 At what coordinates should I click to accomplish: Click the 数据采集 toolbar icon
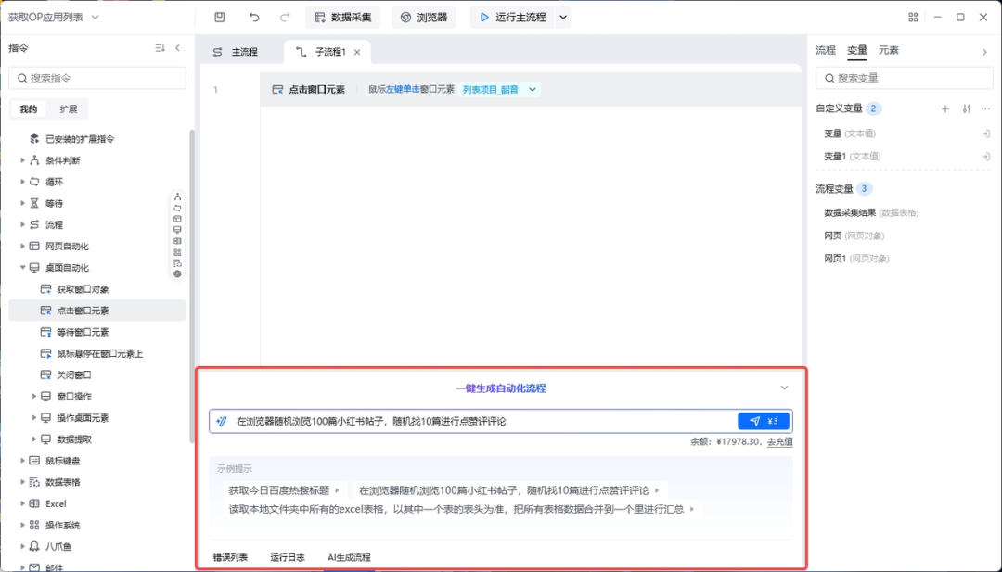(343, 17)
